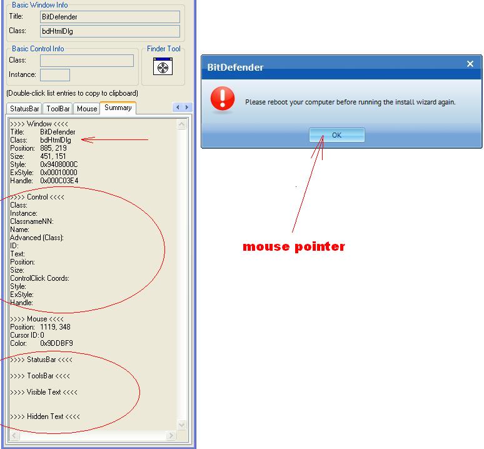Select the '>>>> Visible Text <<<<' row

tap(44, 392)
